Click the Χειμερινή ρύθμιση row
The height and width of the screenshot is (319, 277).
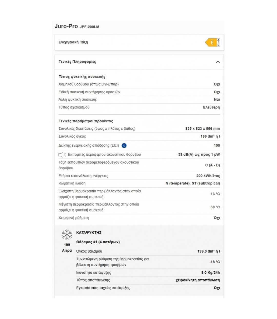139,218
